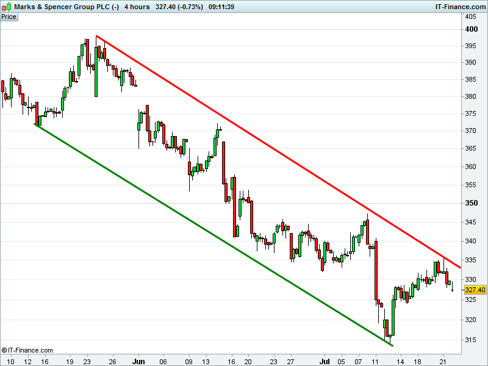
Task: Click the Marks & Spencer Group PLC title
Action: click(66, 7)
